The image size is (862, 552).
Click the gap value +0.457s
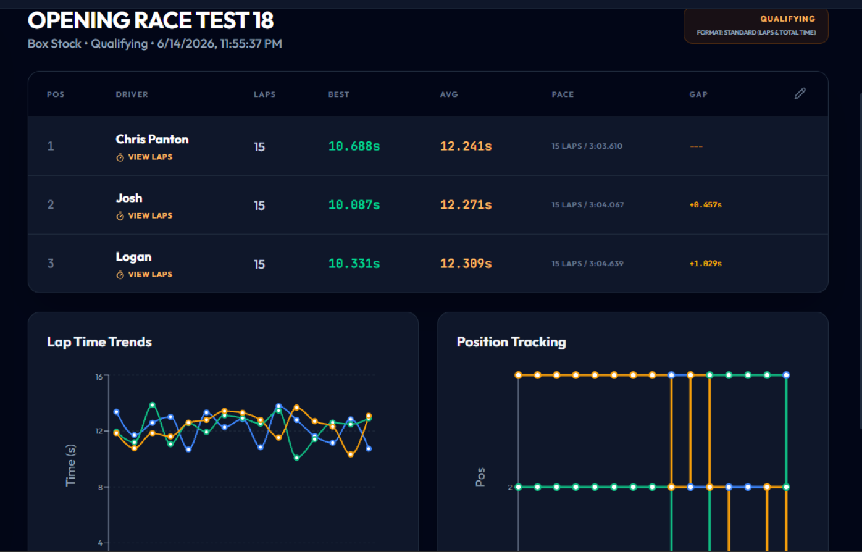pyautogui.click(x=706, y=204)
